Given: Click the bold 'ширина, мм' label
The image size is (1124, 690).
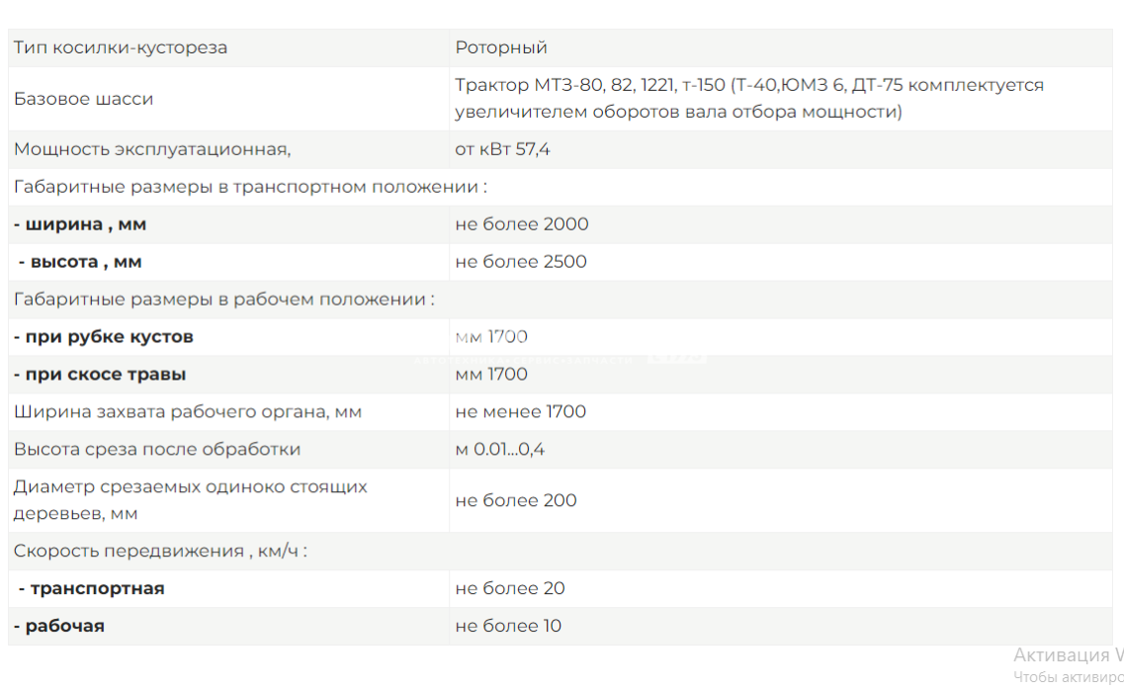Looking at the screenshot, I should (x=80, y=224).
